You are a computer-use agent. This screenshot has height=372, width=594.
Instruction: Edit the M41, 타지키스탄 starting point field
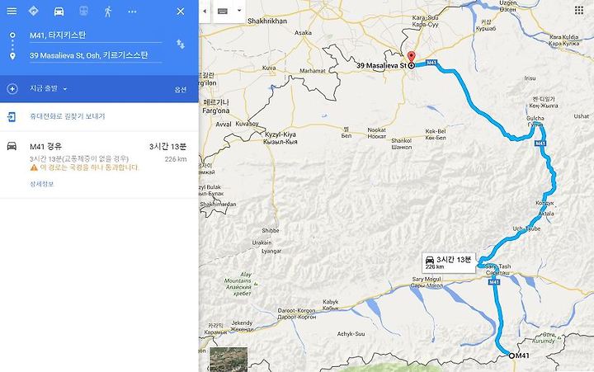(x=96, y=35)
